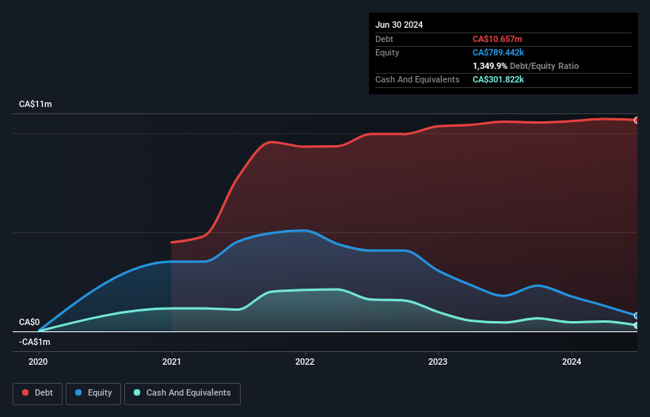Click the CA$301.822k cash value
Image resolution: width=650 pixels, height=417 pixels.
(x=498, y=79)
